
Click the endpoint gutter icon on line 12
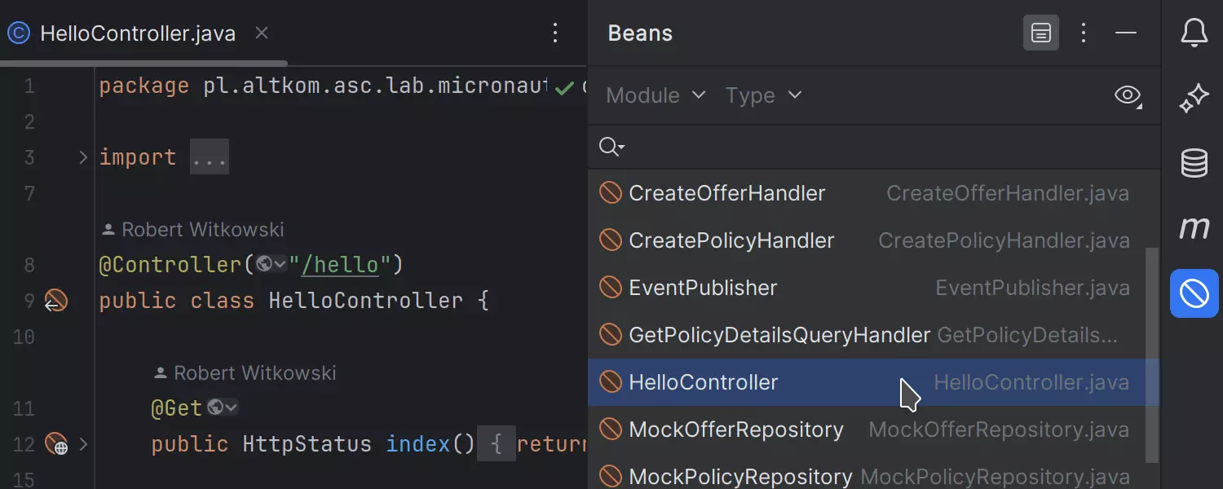[55, 444]
